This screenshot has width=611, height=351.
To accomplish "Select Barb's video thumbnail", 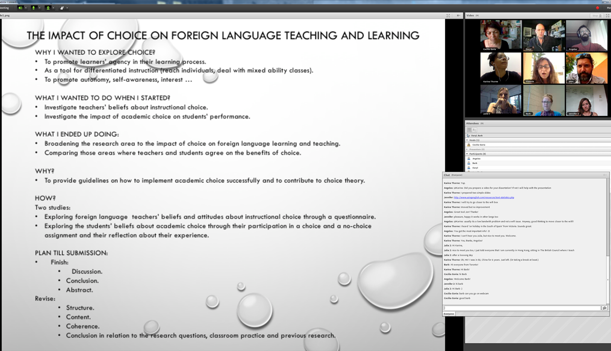I will [544, 100].
